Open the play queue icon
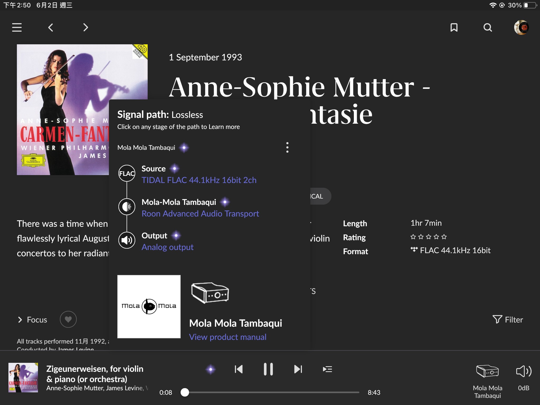This screenshot has width=540, height=405. tap(327, 369)
